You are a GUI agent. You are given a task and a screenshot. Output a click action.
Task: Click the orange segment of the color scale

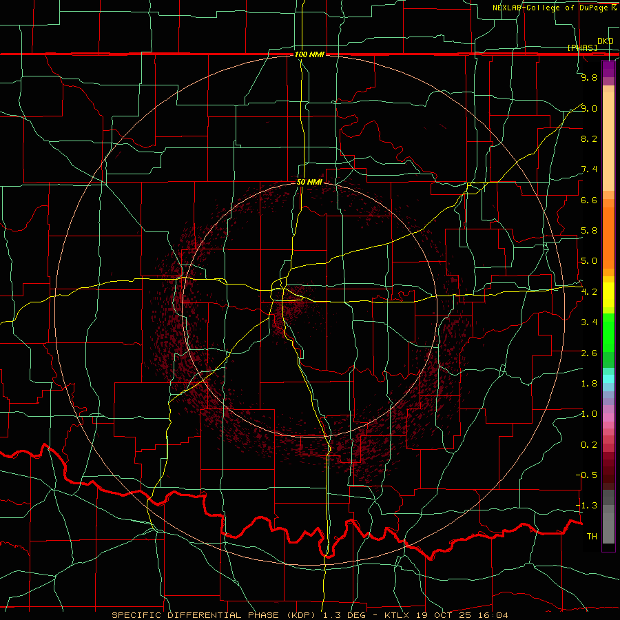(608, 237)
